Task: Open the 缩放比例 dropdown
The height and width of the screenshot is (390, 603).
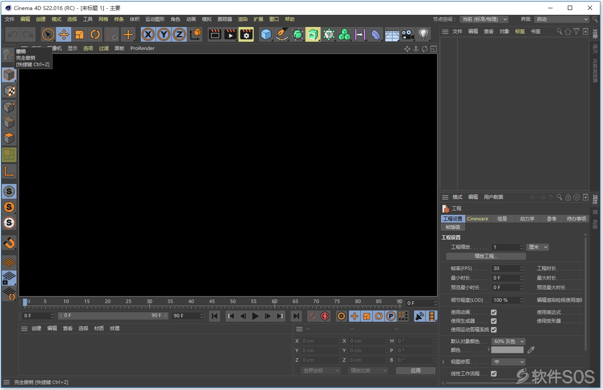Action: point(368,370)
